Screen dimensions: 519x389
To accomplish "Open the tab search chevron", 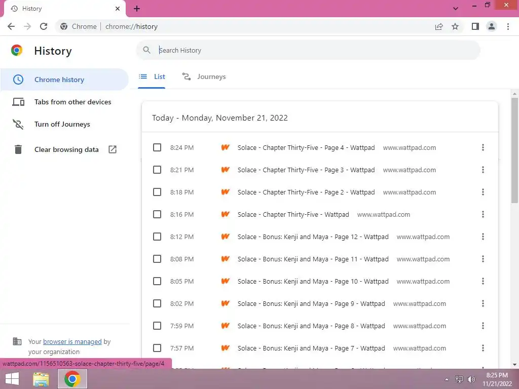I will 456,9.
